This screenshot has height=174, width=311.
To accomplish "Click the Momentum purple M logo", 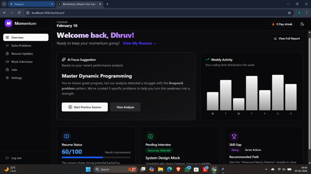I will (x=8, y=23).
